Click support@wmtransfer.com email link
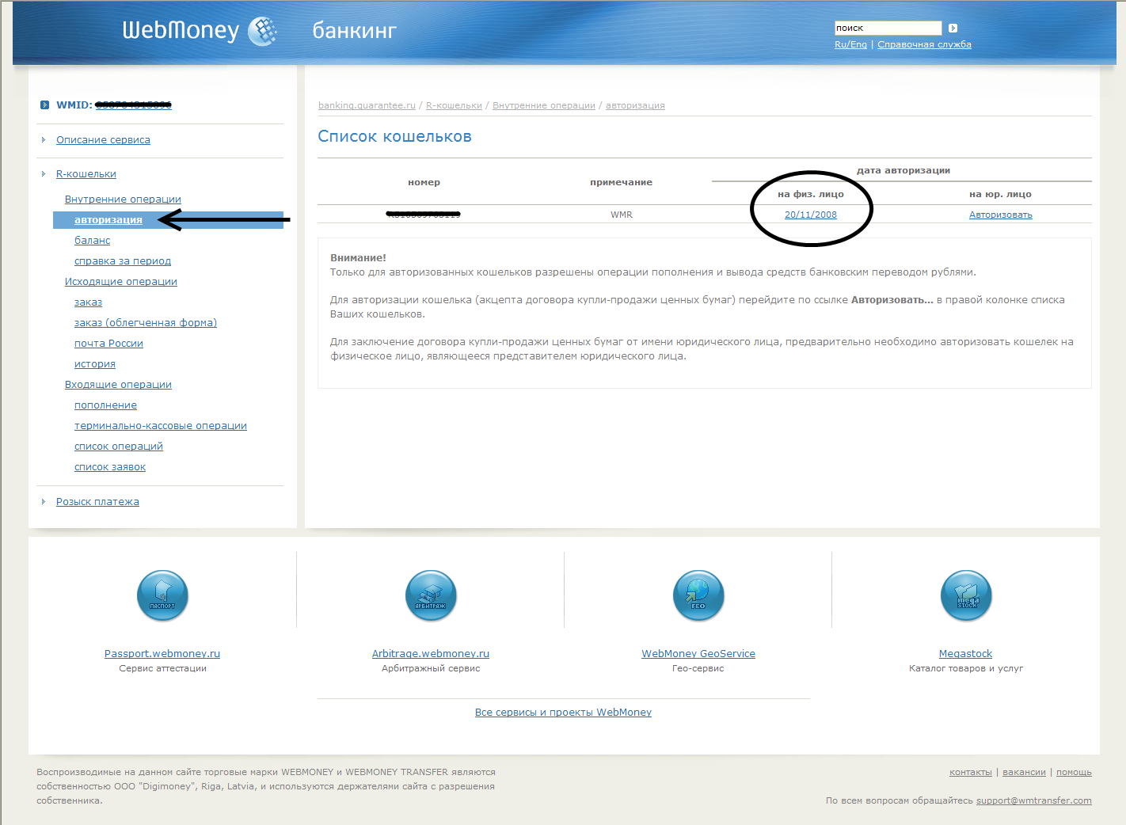The height and width of the screenshot is (825, 1126). pyautogui.click(x=1034, y=800)
